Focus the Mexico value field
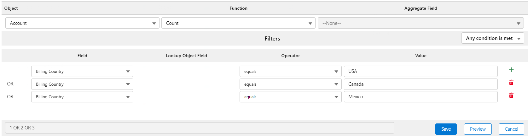528x136 pixels. coord(421,97)
